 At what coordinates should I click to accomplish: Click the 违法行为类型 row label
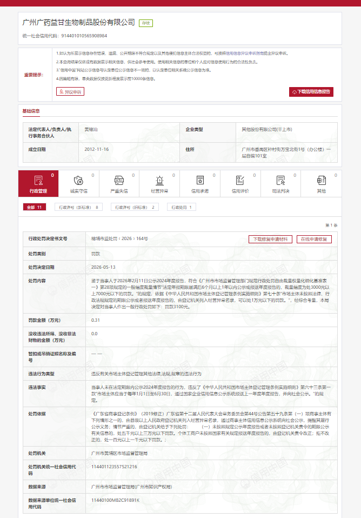pos(41,374)
